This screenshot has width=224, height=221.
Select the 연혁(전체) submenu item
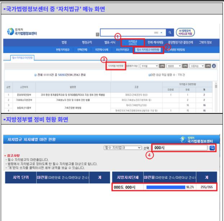[x=82, y=50]
